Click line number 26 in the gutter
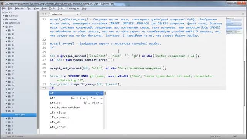The height and width of the screenshot is (139, 247). [44, 56]
